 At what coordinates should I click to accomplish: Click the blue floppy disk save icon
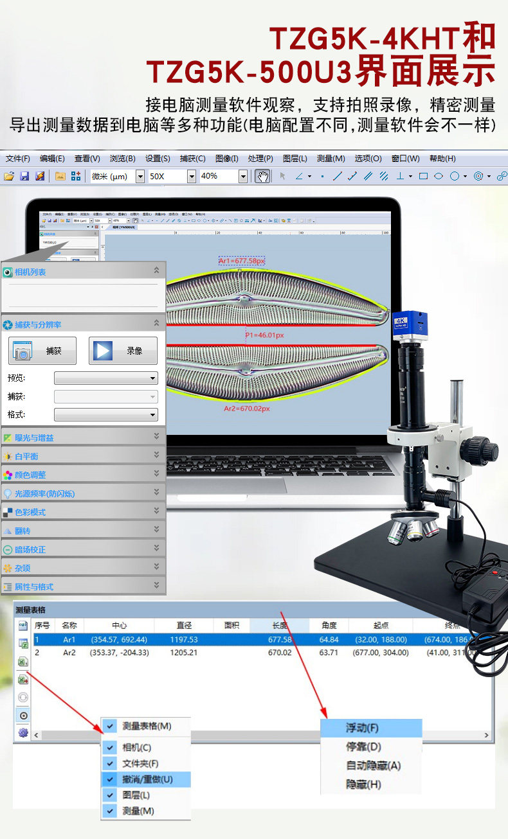pos(24,176)
